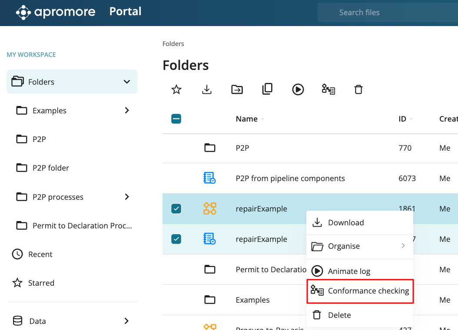Screen dimensions: 458x330
Task: Expand the Examples folder in sidebar
Action: click(127, 110)
